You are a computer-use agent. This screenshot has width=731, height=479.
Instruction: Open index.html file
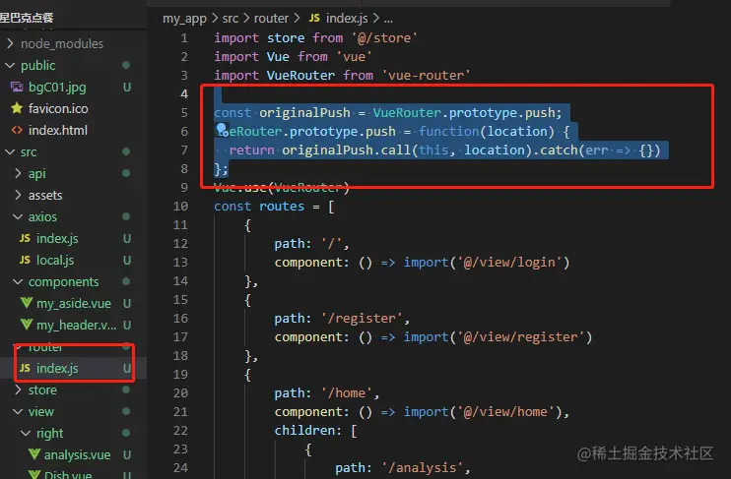click(58, 131)
